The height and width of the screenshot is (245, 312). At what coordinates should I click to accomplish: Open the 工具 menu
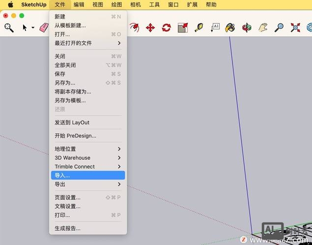pos(154,4)
